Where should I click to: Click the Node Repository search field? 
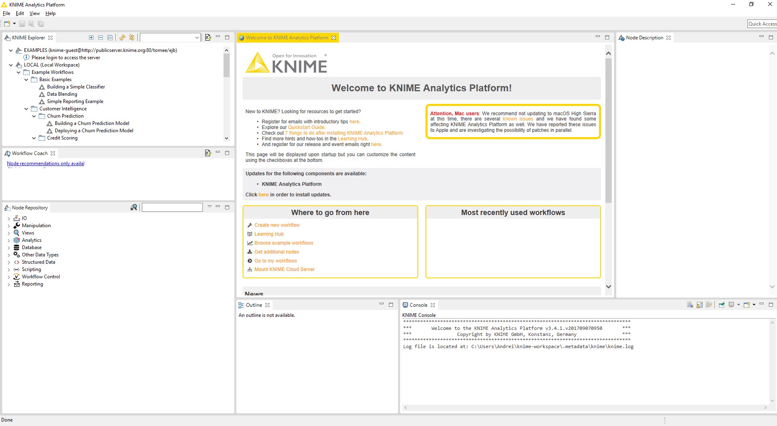172,207
